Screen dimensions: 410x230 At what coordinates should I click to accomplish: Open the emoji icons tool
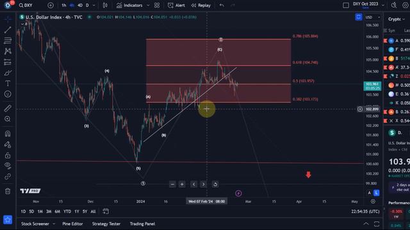pyautogui.click(x=8, y=94)
